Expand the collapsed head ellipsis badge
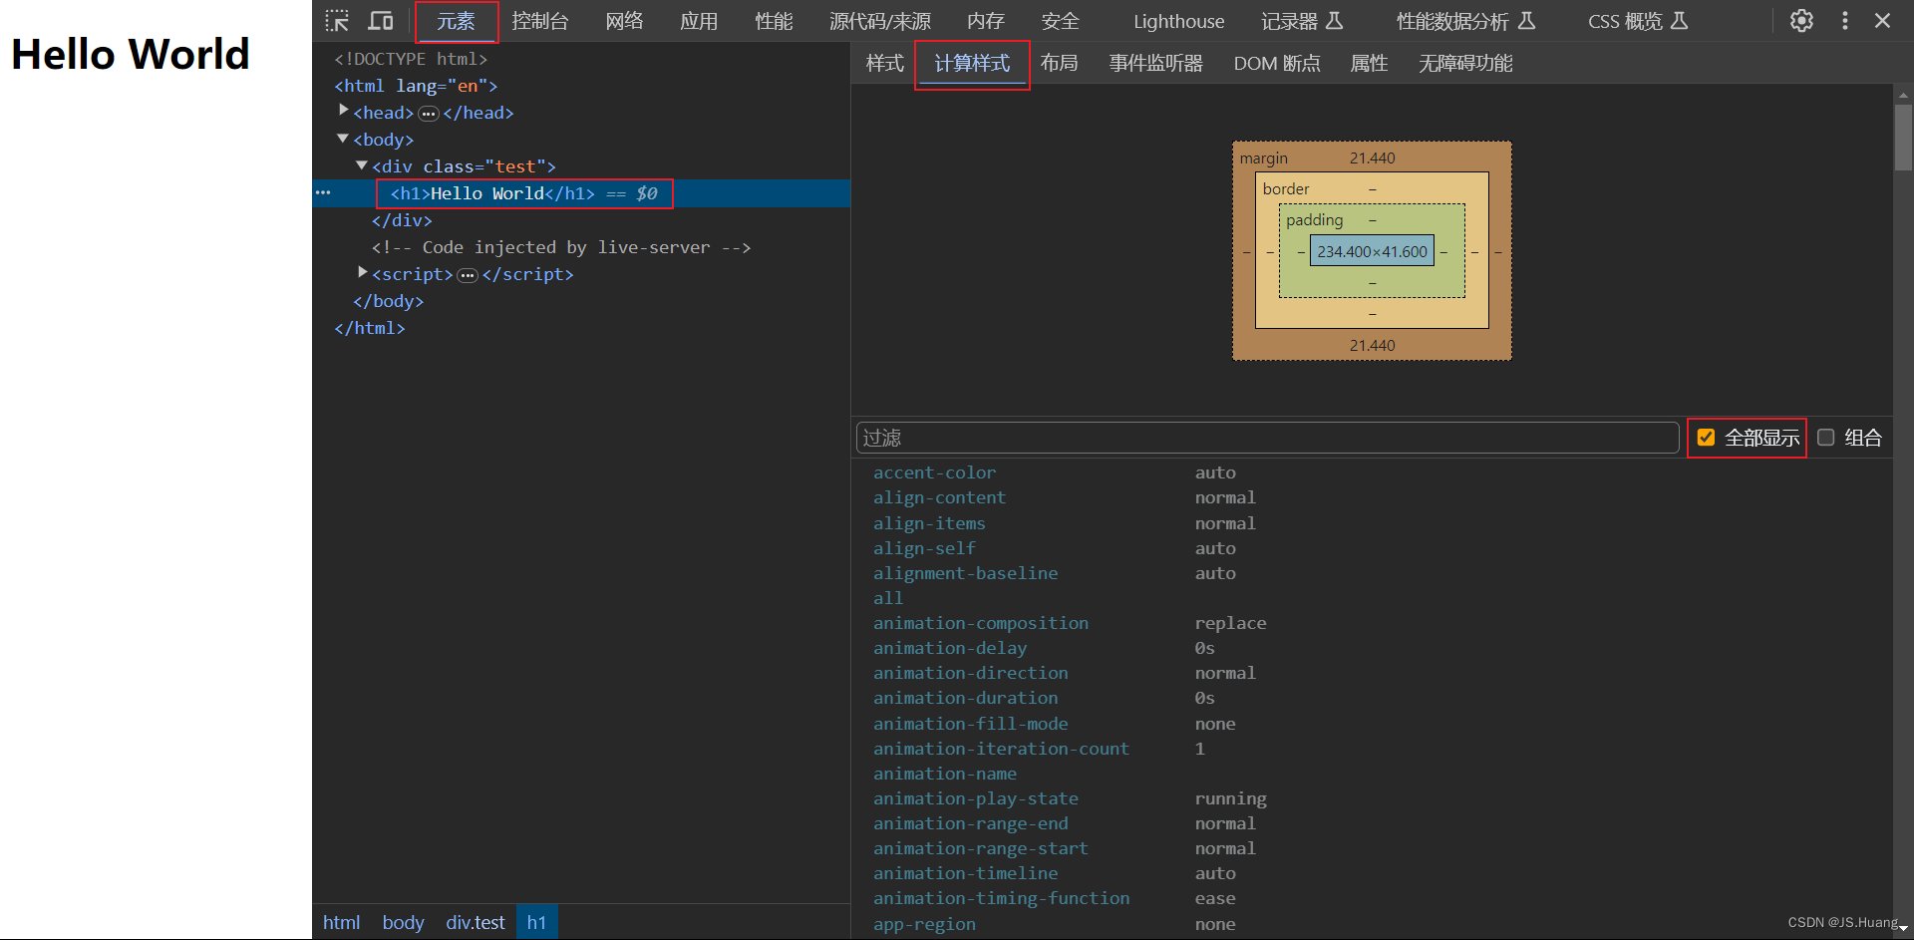Viewport: 1914px width, 940px height. click(x=429, y=114)
